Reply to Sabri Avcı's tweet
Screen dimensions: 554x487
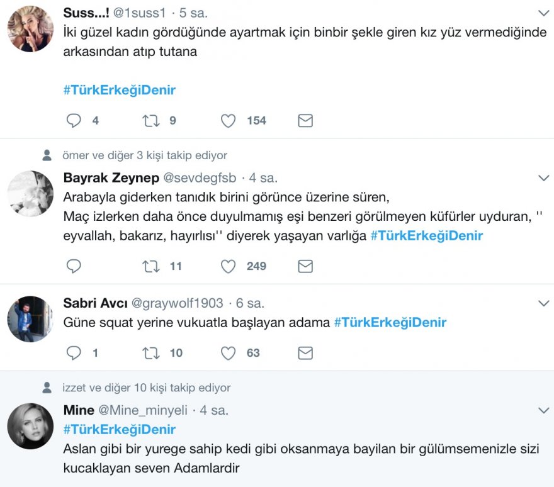(74, 353)
